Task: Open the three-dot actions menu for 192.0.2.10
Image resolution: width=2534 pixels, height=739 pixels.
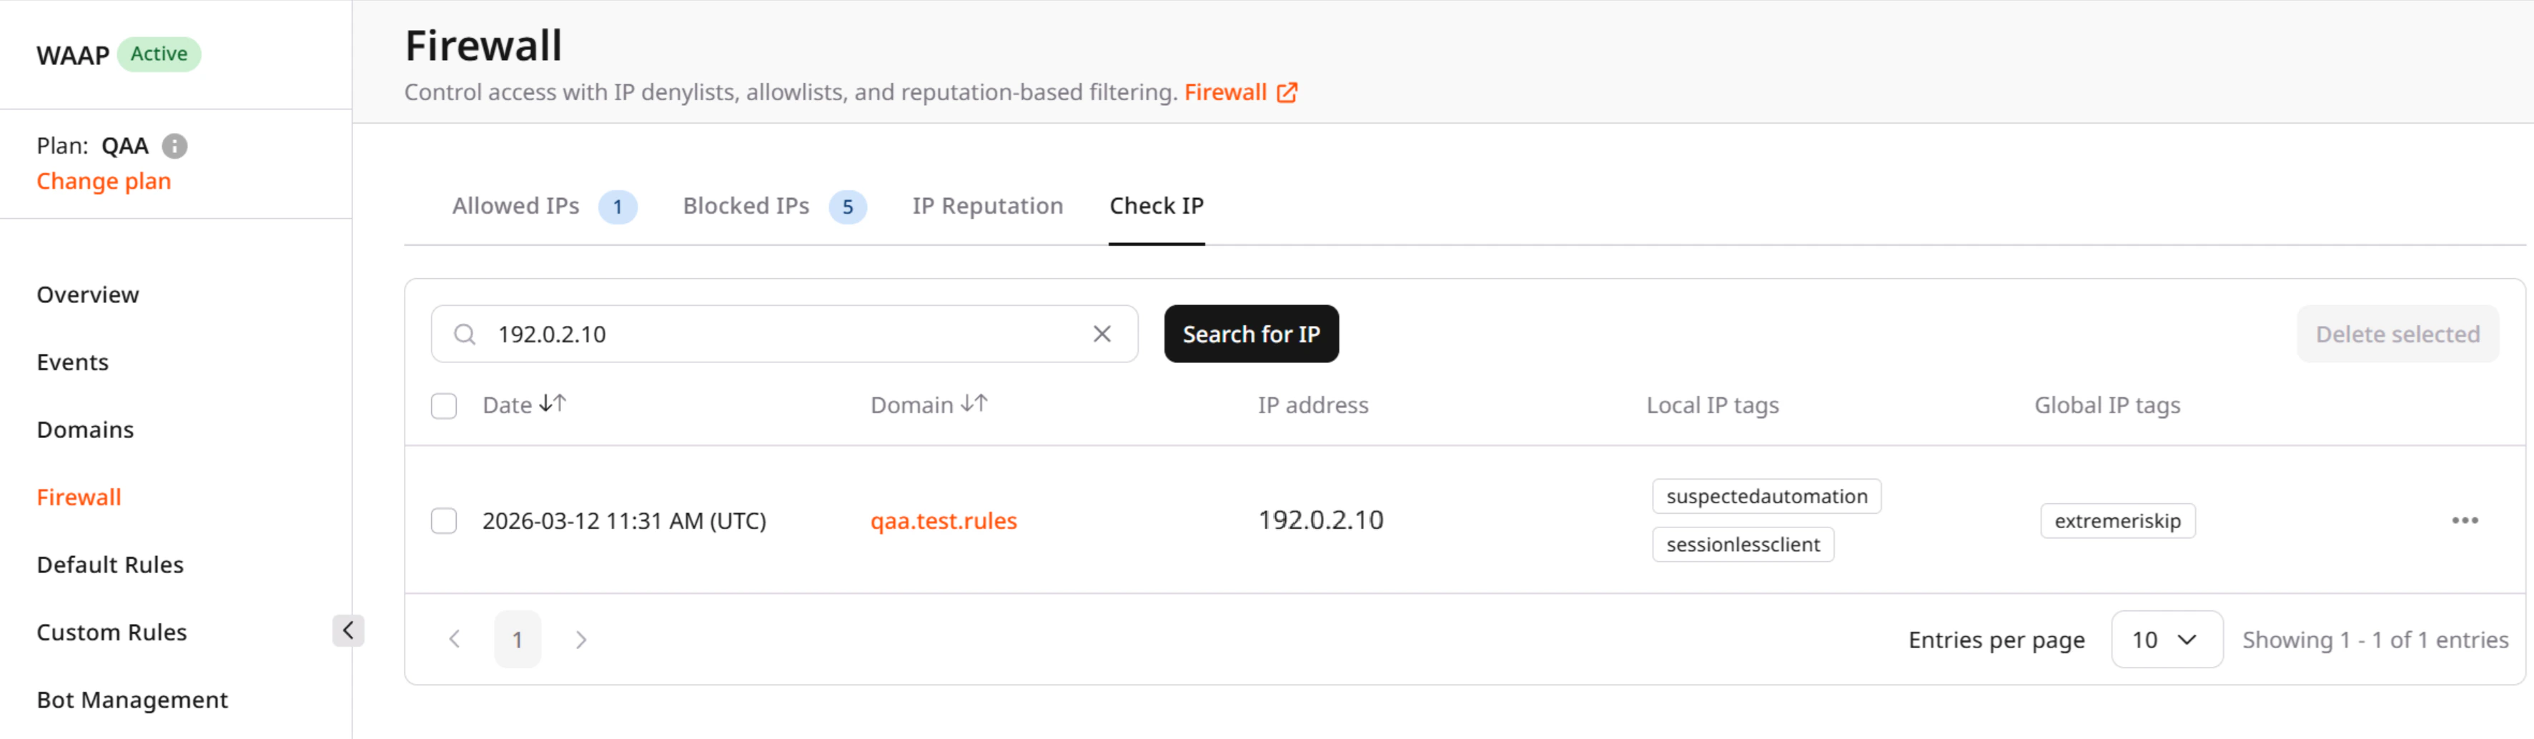Action: pos(2465,520)
